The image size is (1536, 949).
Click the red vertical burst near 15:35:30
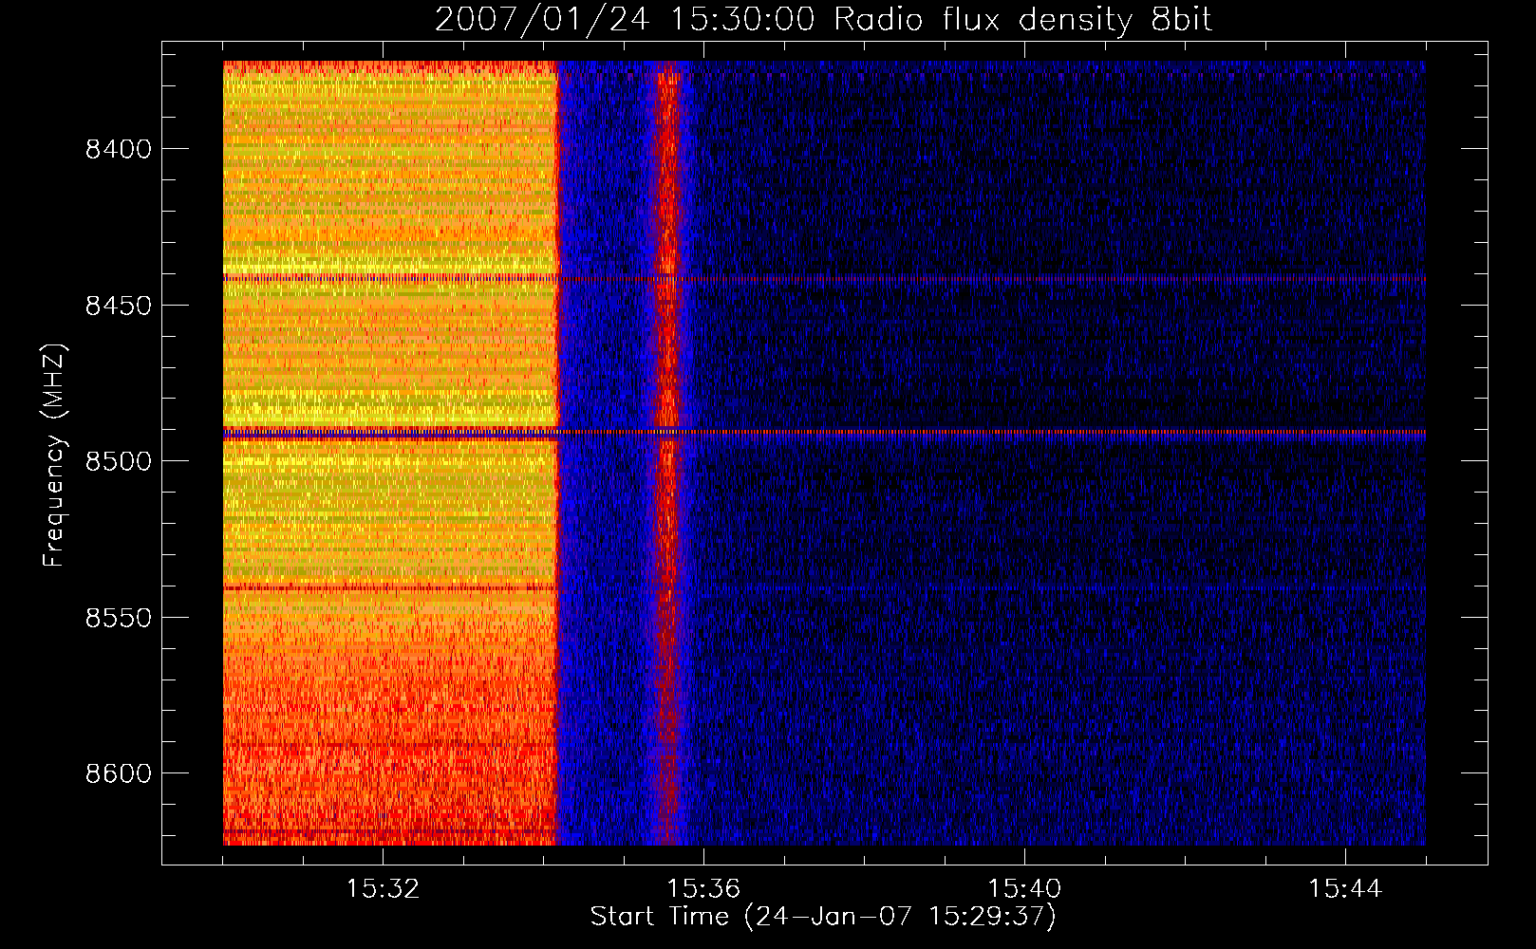click(668, 453)
